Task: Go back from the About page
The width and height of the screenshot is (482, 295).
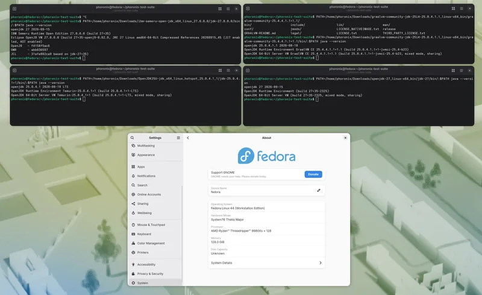Action: pos(188,138)
